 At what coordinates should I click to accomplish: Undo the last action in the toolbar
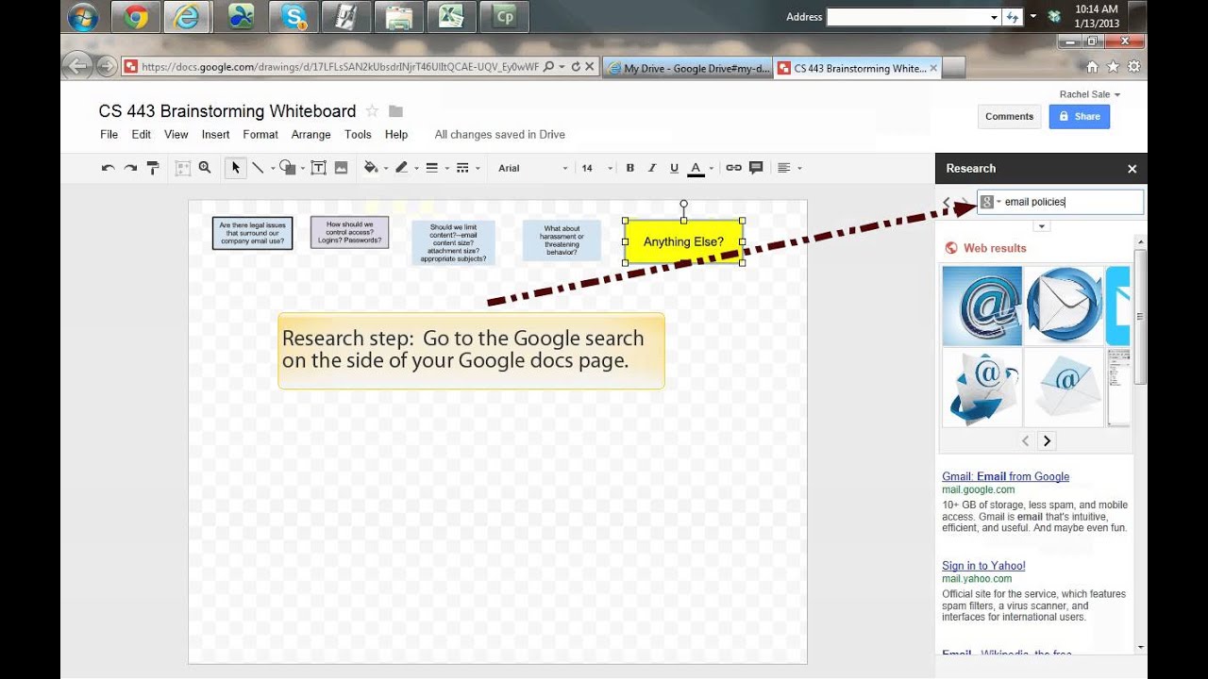[108, 168]
